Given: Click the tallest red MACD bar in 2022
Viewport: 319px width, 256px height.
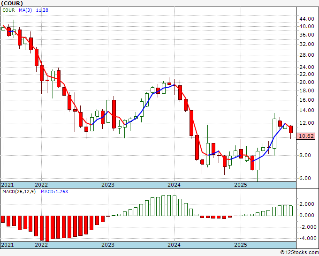Looking at the screenshot, I should (47, 229).
